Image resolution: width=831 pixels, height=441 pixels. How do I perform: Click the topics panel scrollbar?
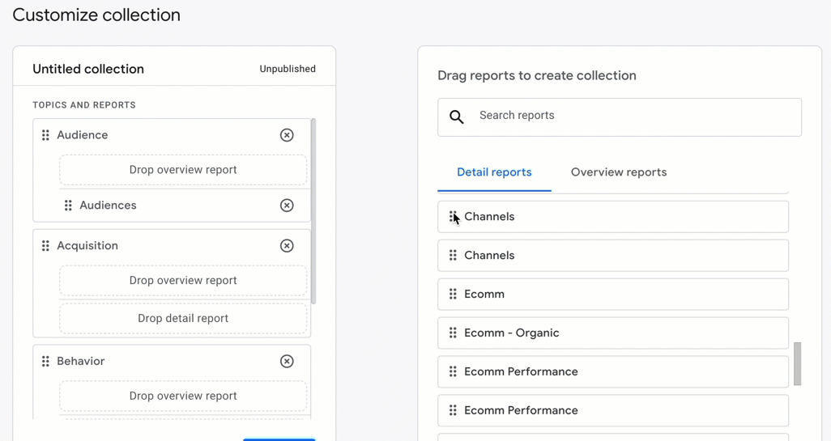click(313, 212)
